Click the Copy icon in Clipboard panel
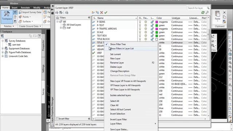233x131 pixels. tap(224, 17)
